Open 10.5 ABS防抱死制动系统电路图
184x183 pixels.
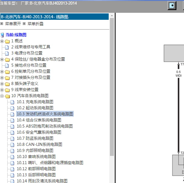[x=45, y=126]
